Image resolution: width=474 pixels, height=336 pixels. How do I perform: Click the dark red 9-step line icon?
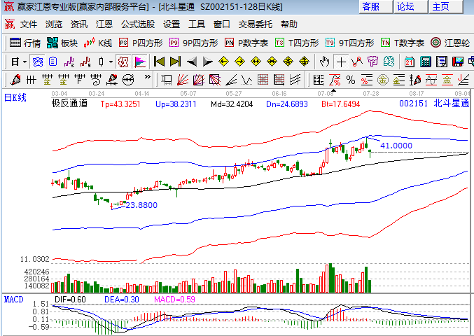click(x=85, y=62)
